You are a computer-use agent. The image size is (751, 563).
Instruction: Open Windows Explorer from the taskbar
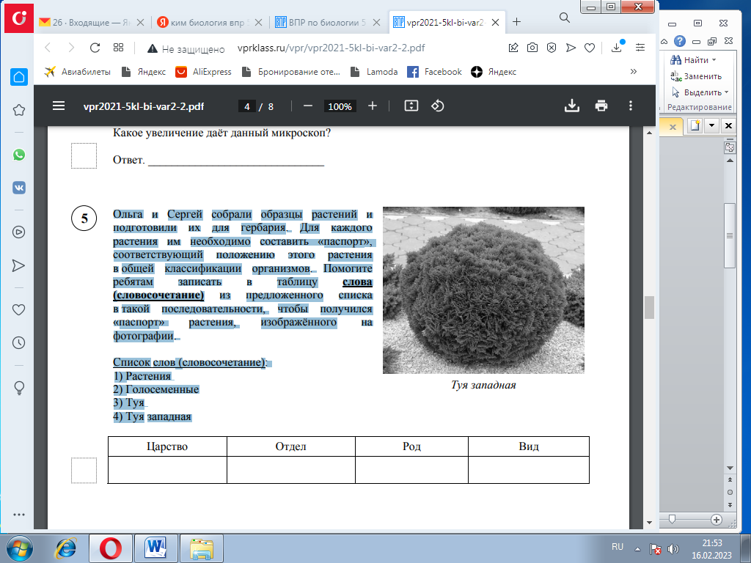[202, 548]
